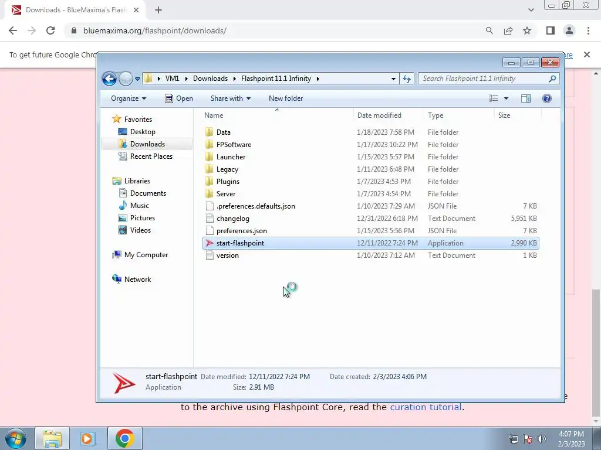Open the Chrome profile avatar

coord(569,30)
